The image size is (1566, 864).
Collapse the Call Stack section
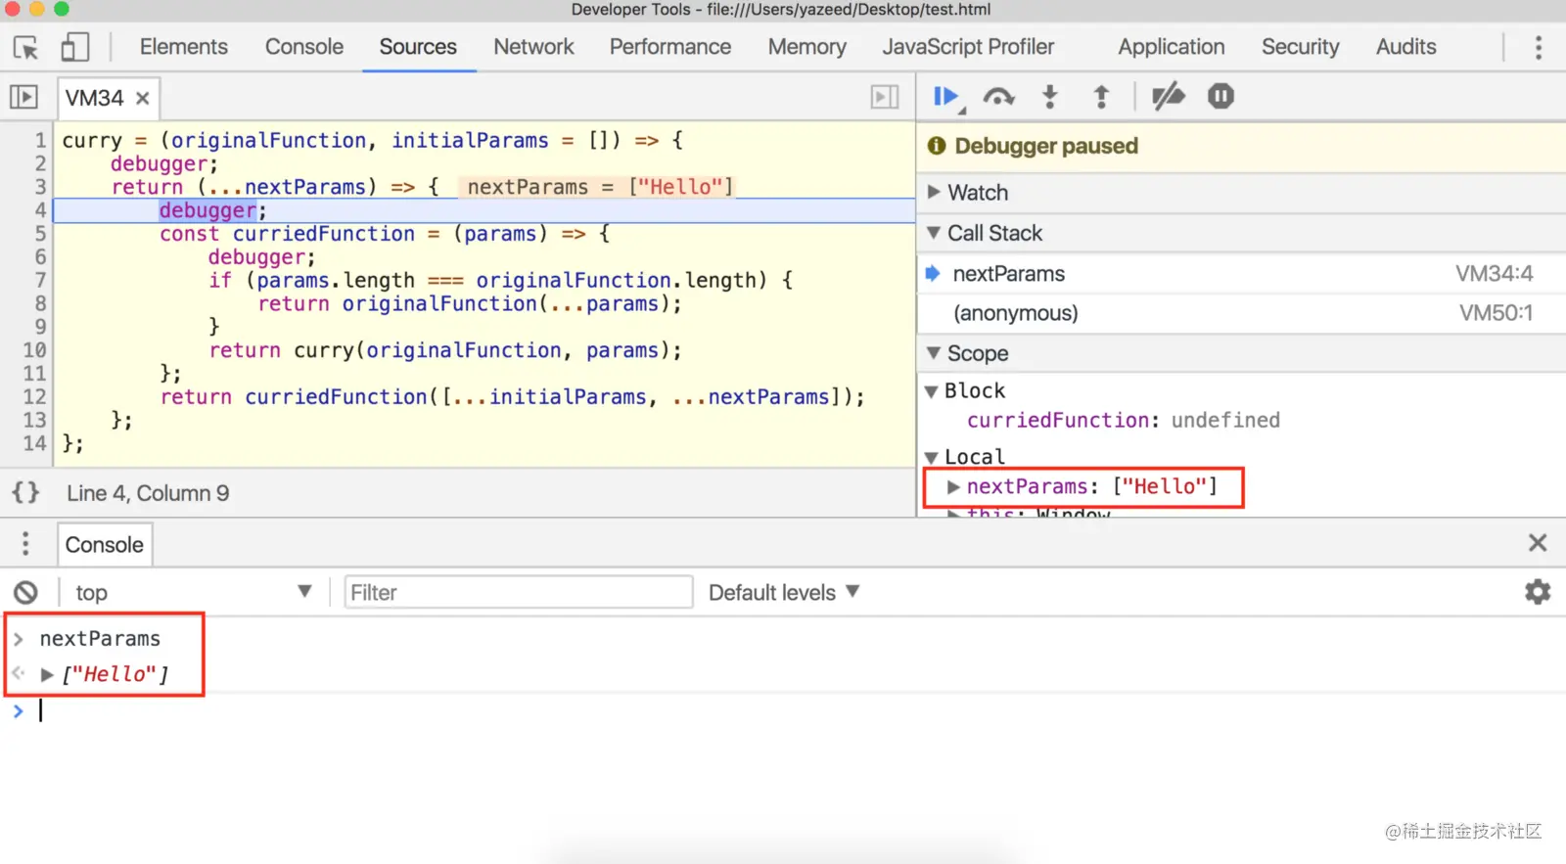(993, 233)
